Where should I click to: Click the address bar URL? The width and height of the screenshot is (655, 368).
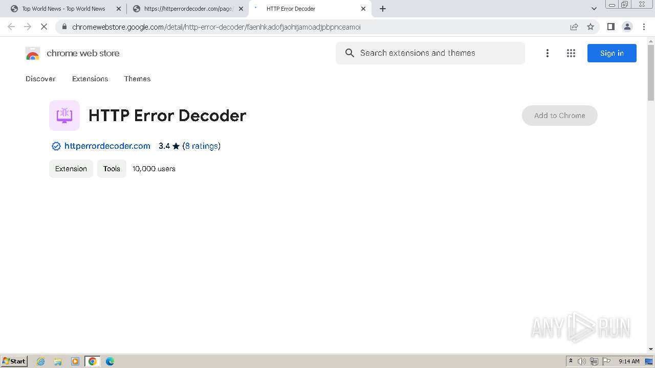(x=216, y=27)
